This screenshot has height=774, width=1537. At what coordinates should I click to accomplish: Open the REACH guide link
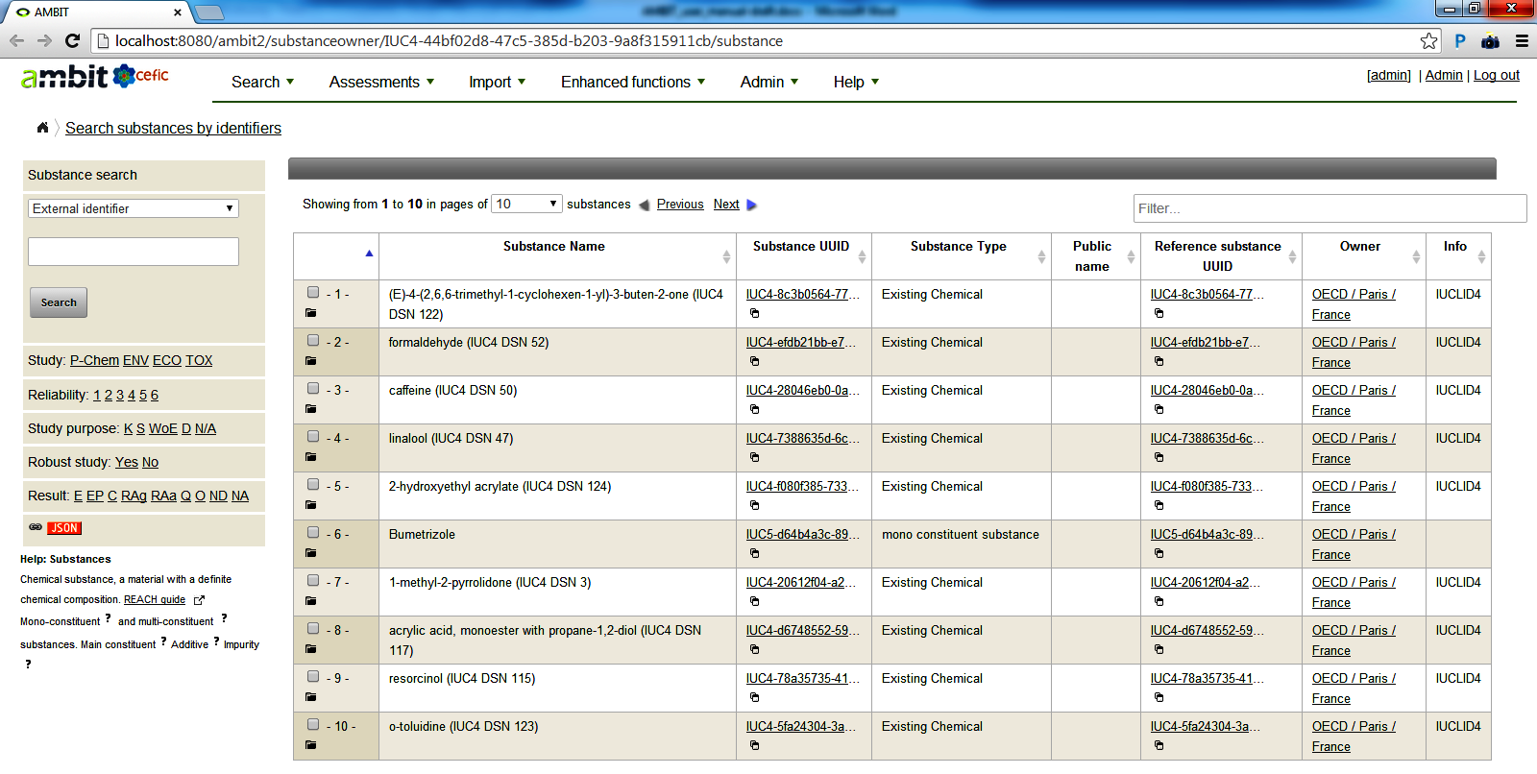(155, 599)
